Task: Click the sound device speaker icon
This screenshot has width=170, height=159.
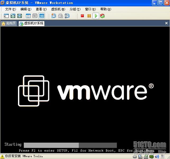Action: coord(157,157)
